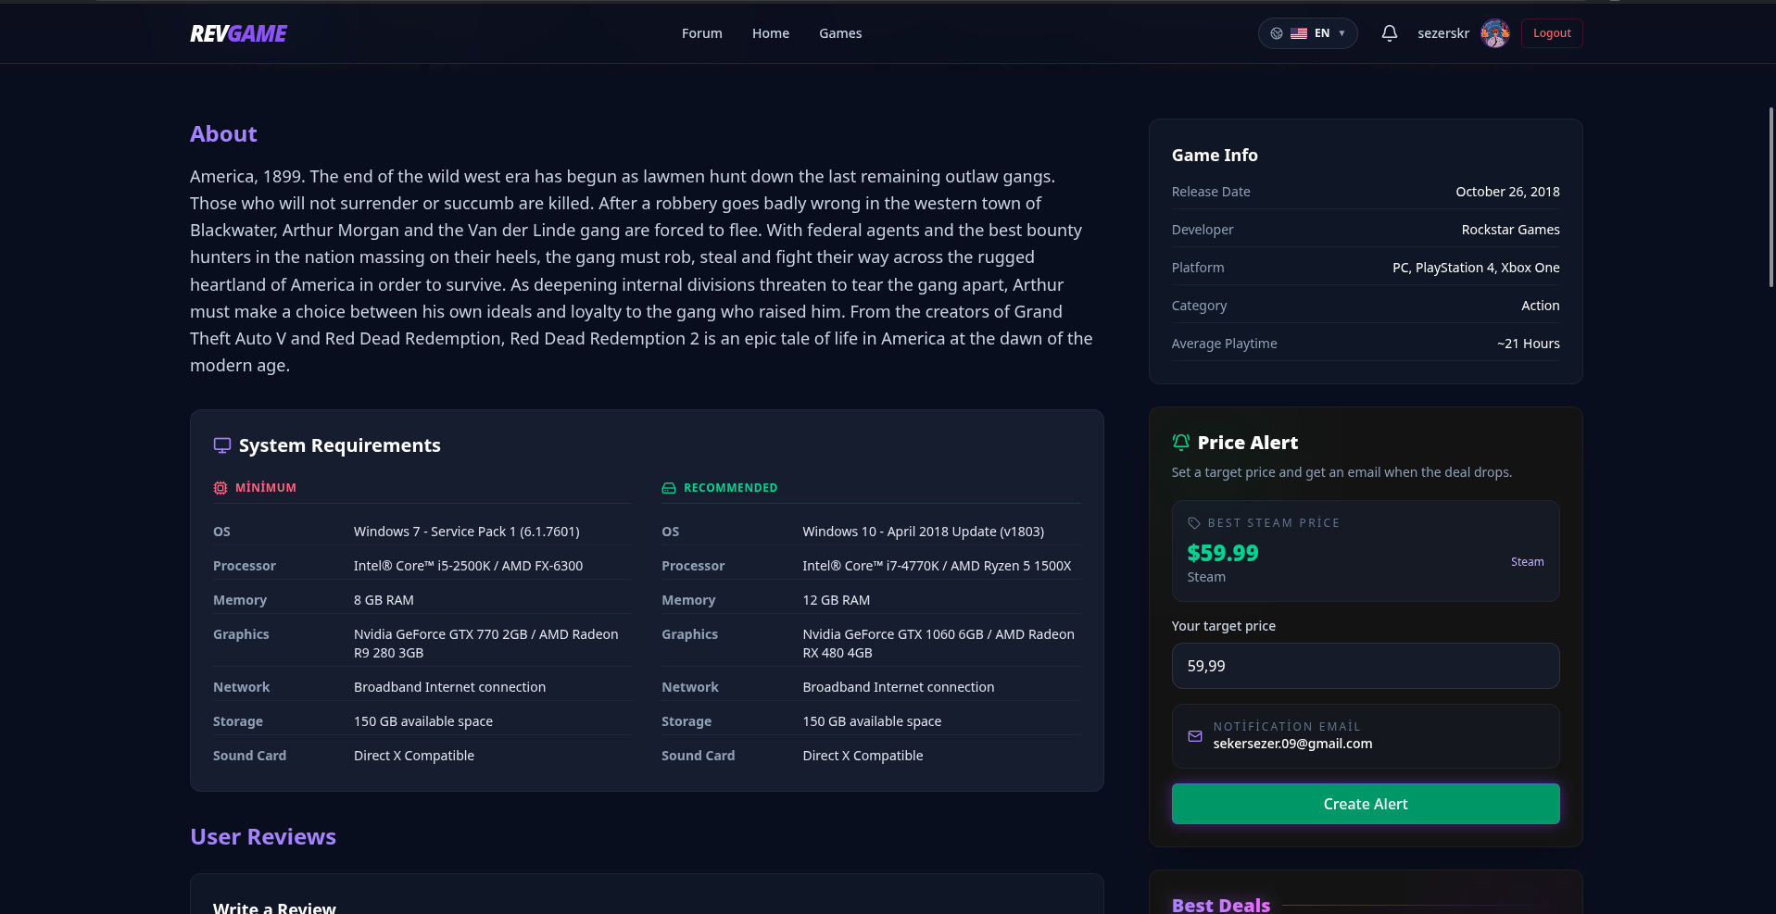Click the US flag icon

tap(1299, 33)
